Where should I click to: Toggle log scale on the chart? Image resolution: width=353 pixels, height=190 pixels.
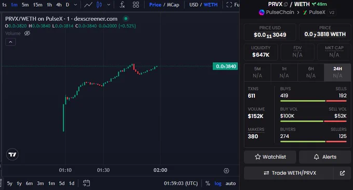[x=218, y=183]
